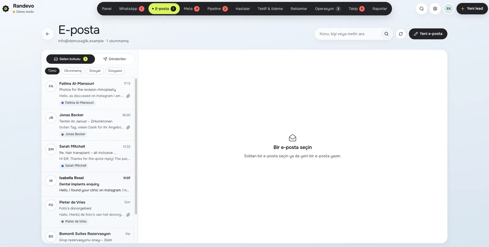Open the Raporlar nav tab
This screenshot has height=247, width=489.
click(380, 9)
